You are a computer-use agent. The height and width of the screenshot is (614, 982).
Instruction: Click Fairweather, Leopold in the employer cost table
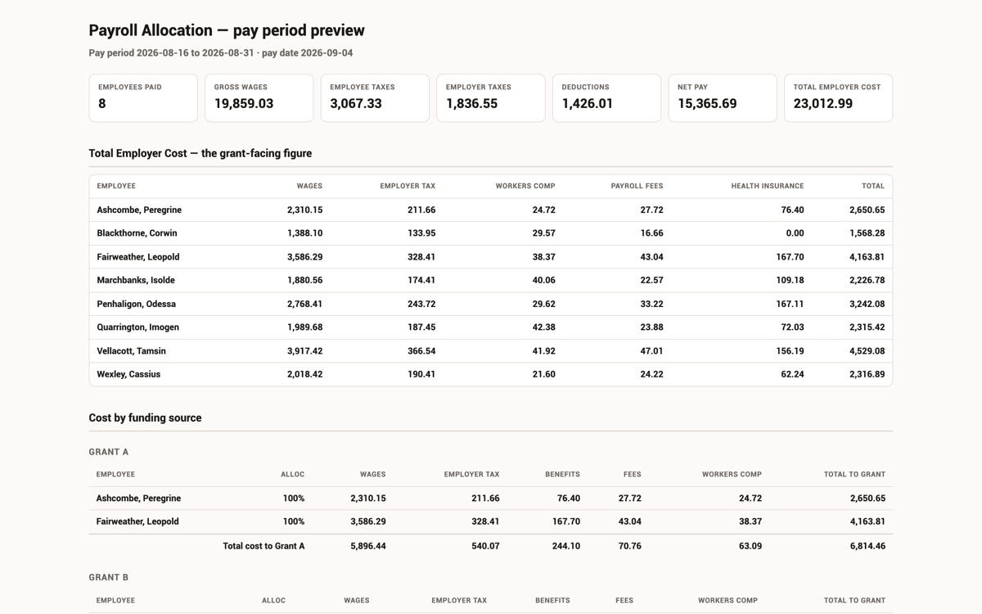[x=138, y=257]
